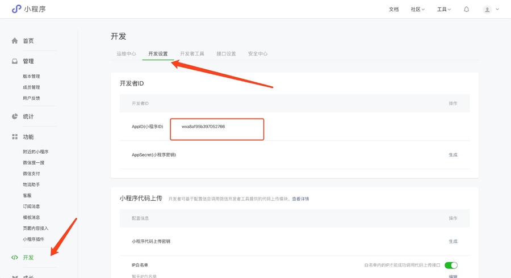Open 版本管理 in the sidebar

pyautogui.click(x=31, y=77)
